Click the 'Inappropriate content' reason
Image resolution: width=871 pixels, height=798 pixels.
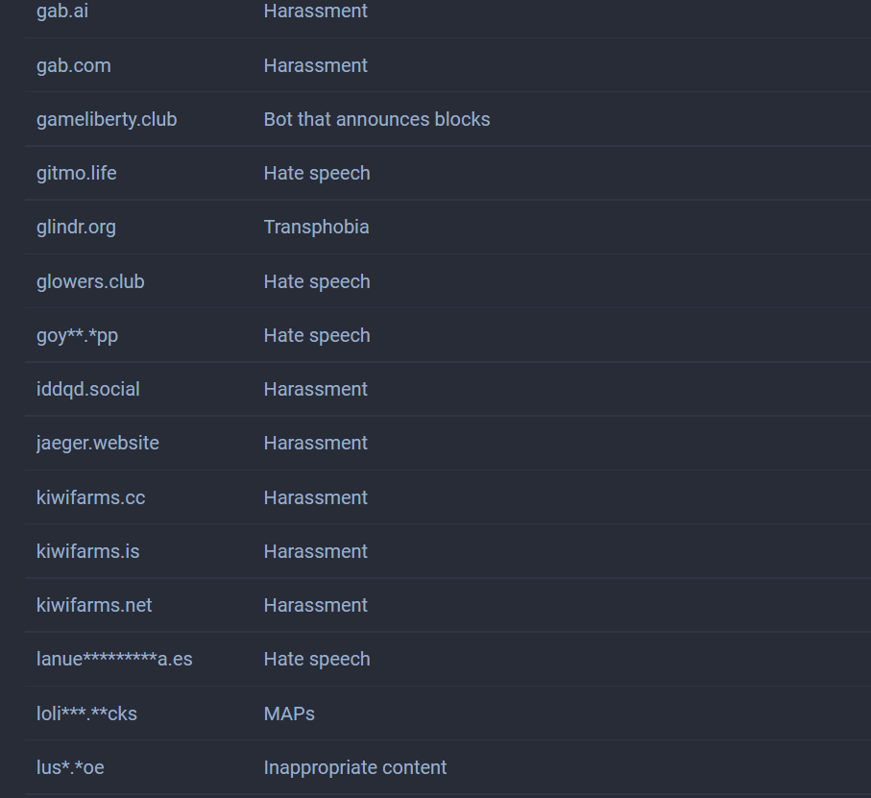355,767
